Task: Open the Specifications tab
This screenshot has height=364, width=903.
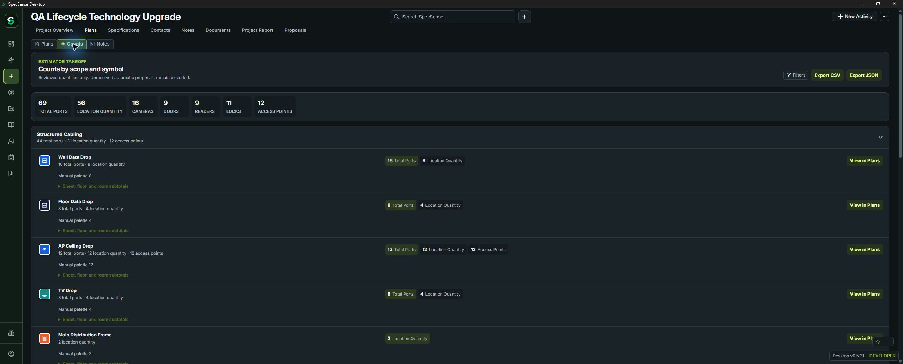Action: 123,30
